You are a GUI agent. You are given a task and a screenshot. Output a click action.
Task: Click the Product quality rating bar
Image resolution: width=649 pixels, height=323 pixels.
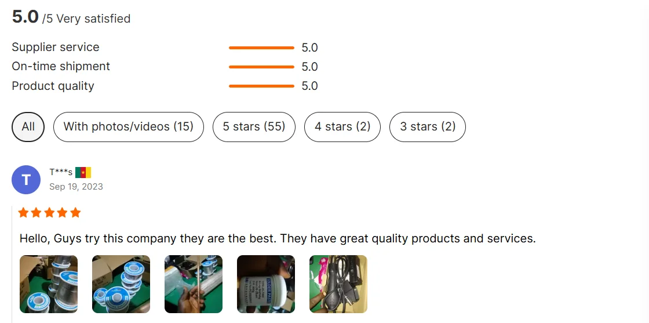coord(261,86)
